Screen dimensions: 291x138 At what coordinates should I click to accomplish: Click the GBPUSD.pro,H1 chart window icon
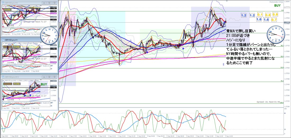point(3,40)
